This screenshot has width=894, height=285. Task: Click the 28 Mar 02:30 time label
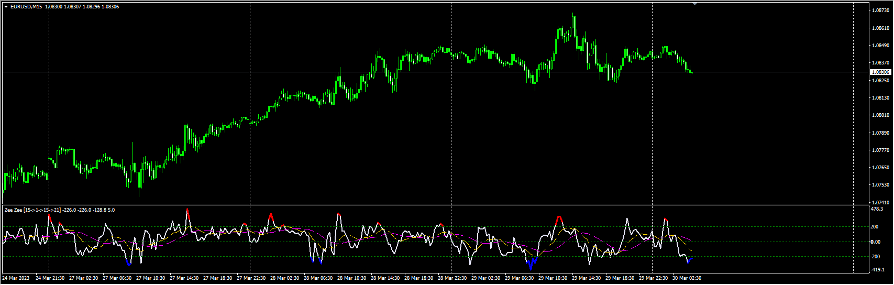285,278
